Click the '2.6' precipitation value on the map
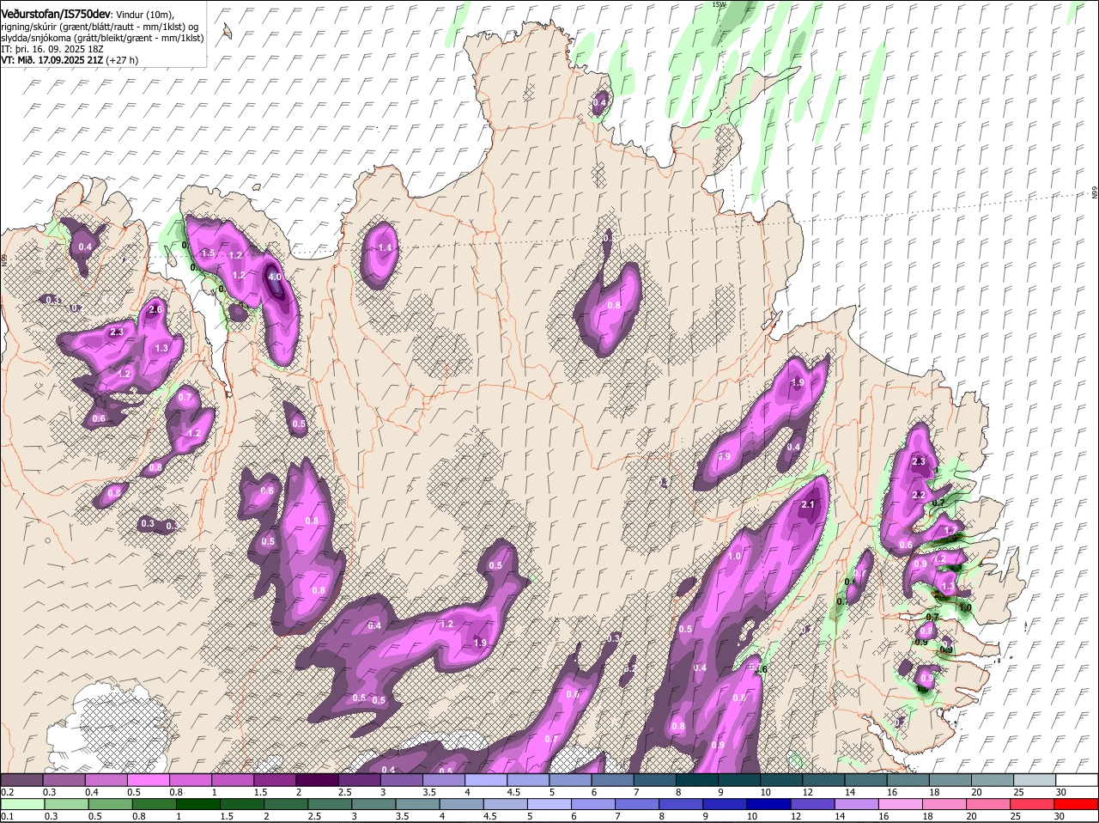This screenshot has height=823, width=1099. pyautogui.click(x=155, y=309)
